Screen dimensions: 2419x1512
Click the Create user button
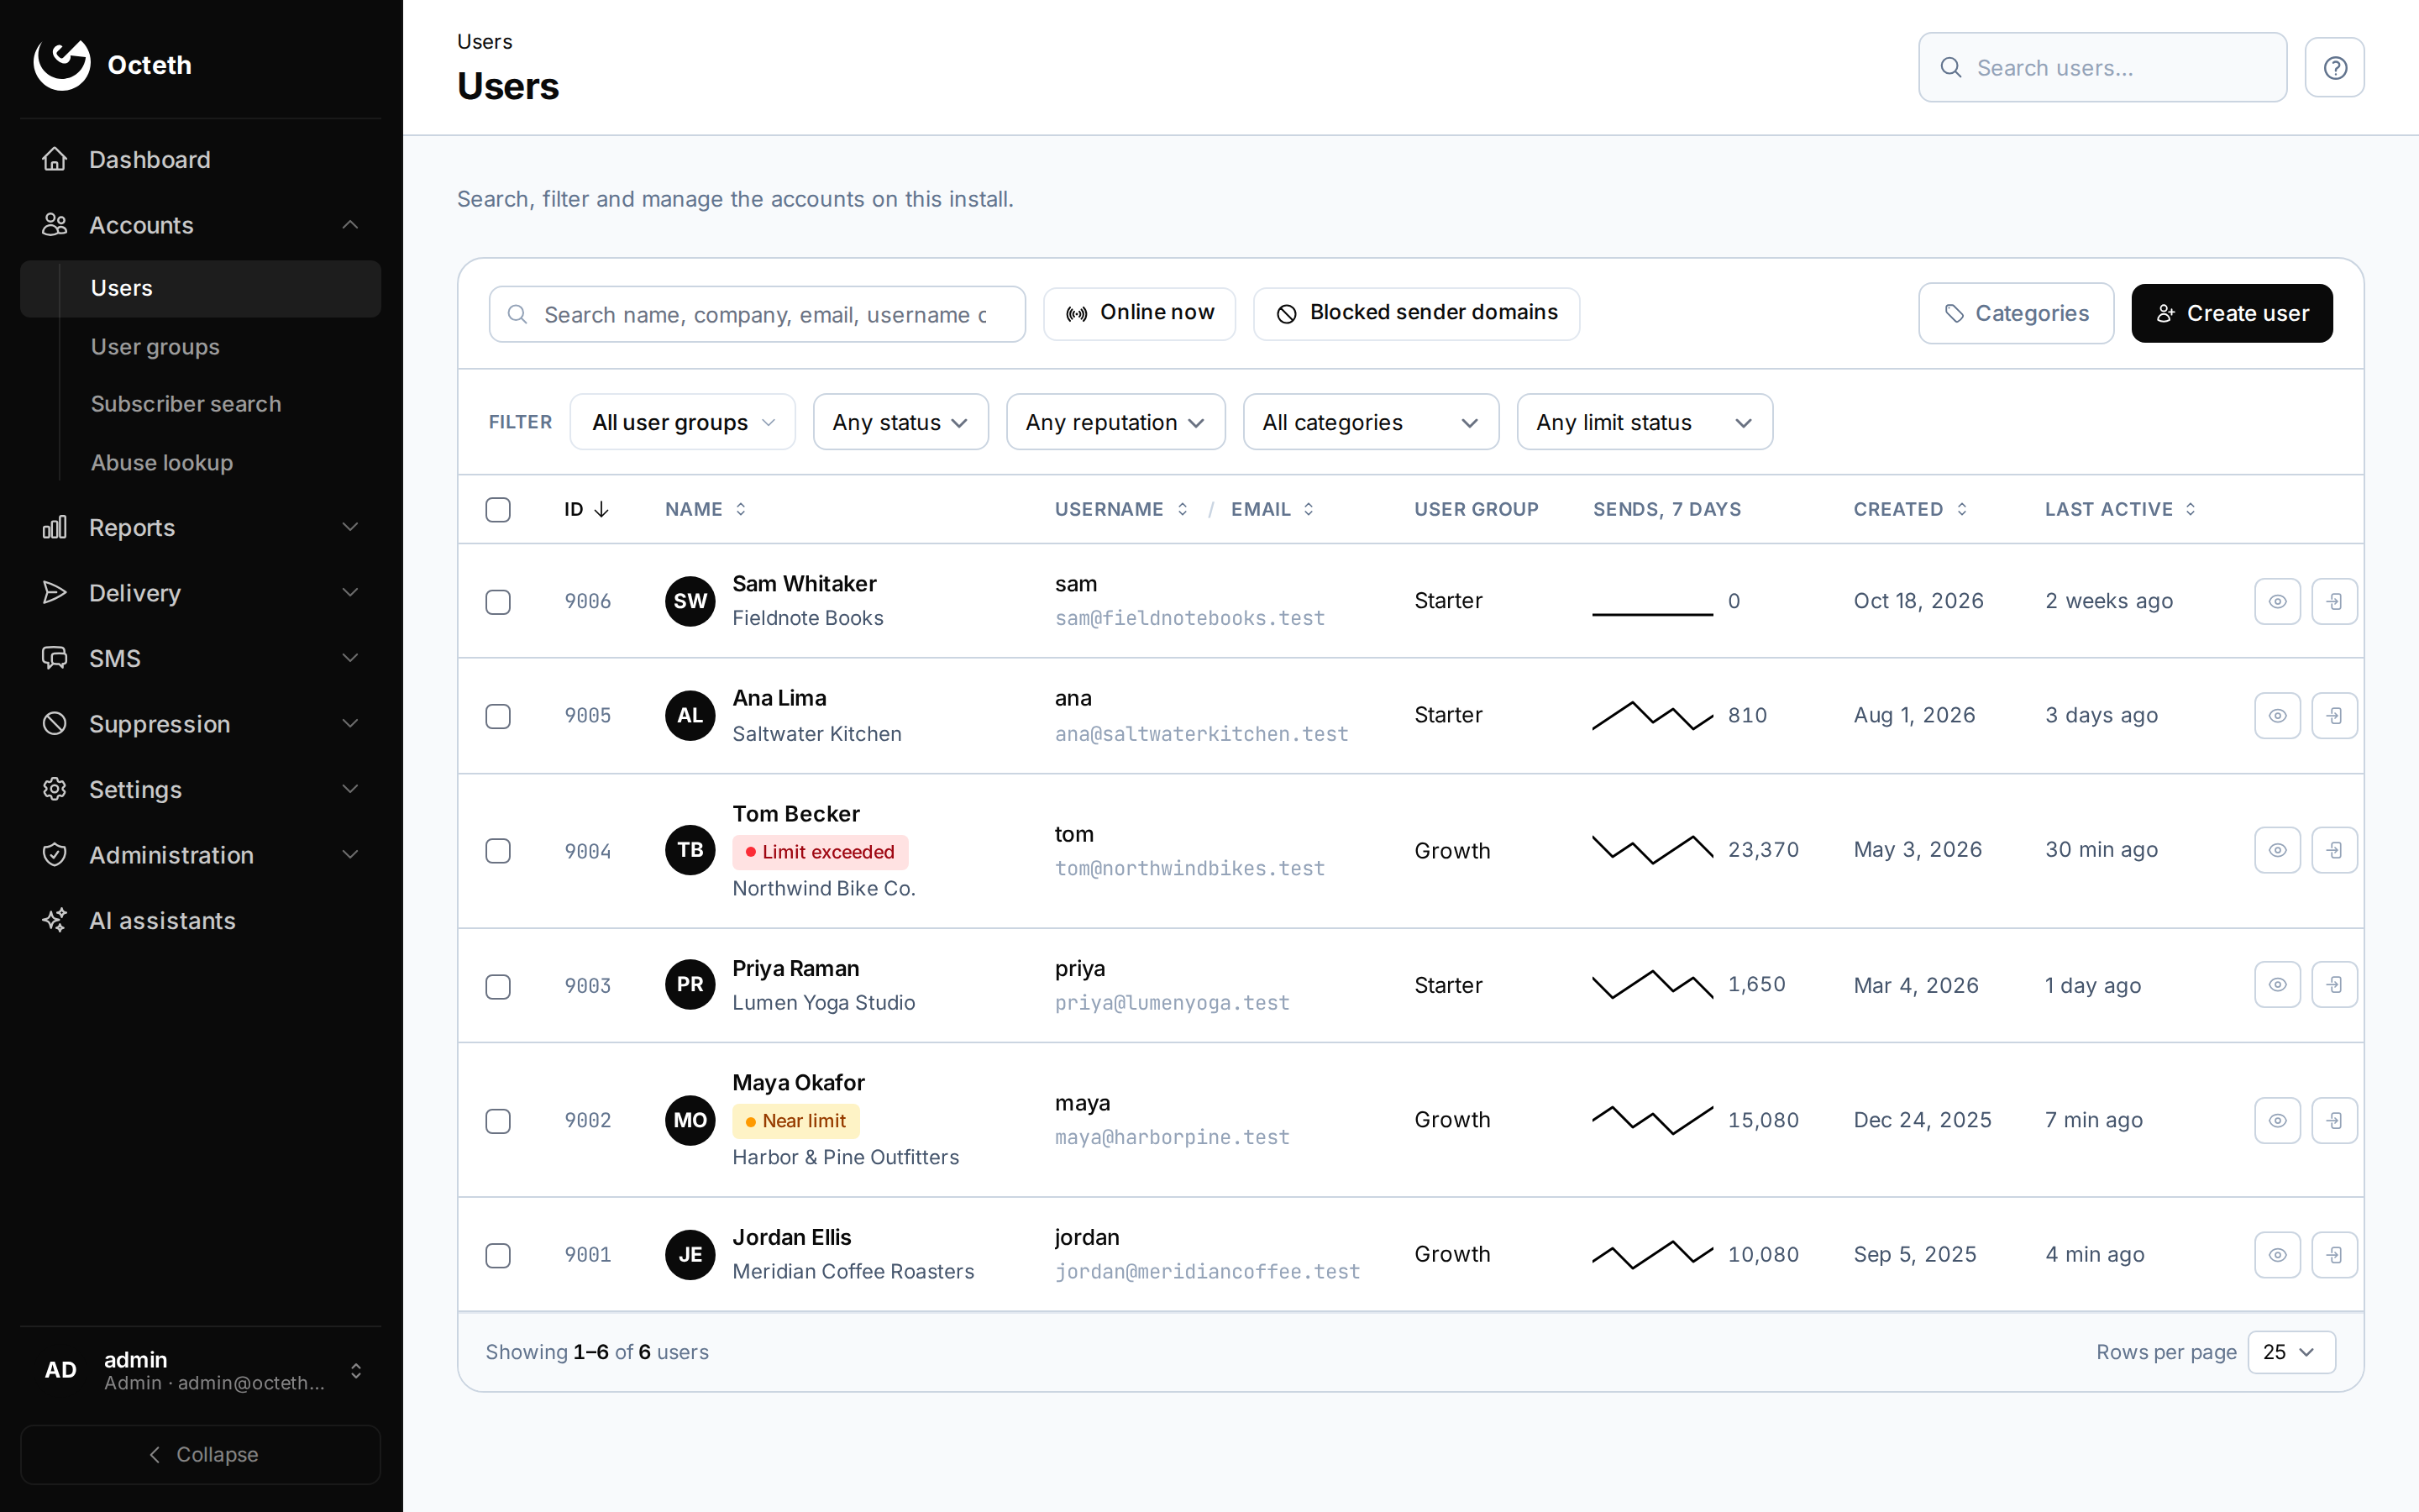pos(2231,313)
